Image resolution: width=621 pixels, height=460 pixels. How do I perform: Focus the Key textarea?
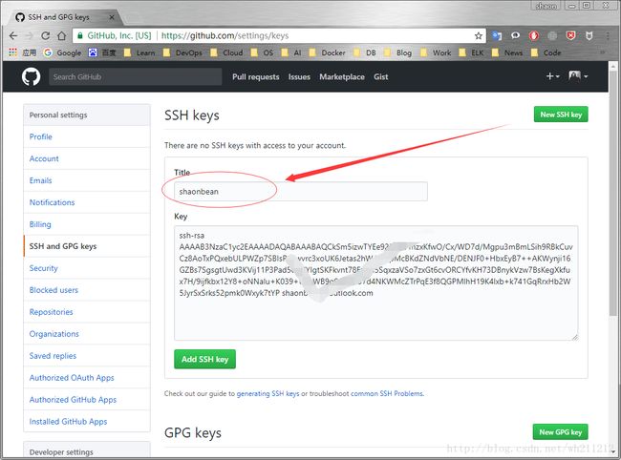pyautogui.click(x=375, y=282)
